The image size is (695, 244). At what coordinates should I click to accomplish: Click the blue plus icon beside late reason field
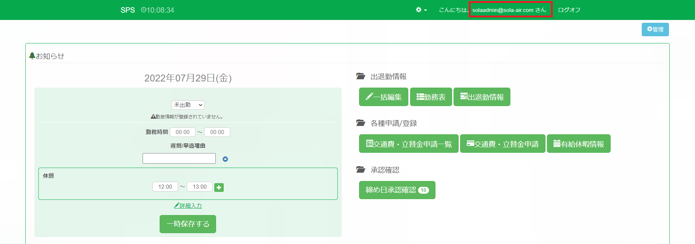[225, 159]
